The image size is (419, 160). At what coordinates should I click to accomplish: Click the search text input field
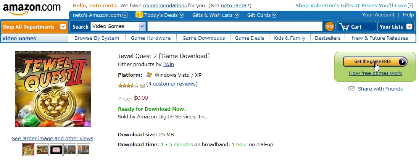235,26
